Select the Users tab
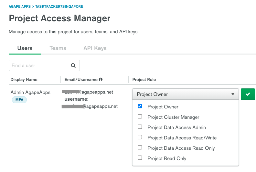256x172 pixels. point(25,48)
